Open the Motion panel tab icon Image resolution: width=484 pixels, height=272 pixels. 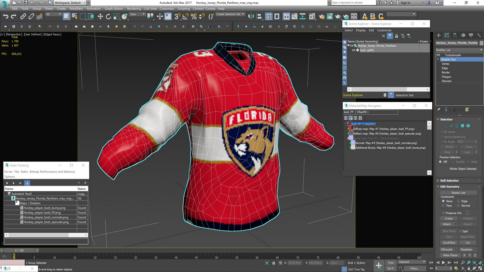(x=463, y=35)
